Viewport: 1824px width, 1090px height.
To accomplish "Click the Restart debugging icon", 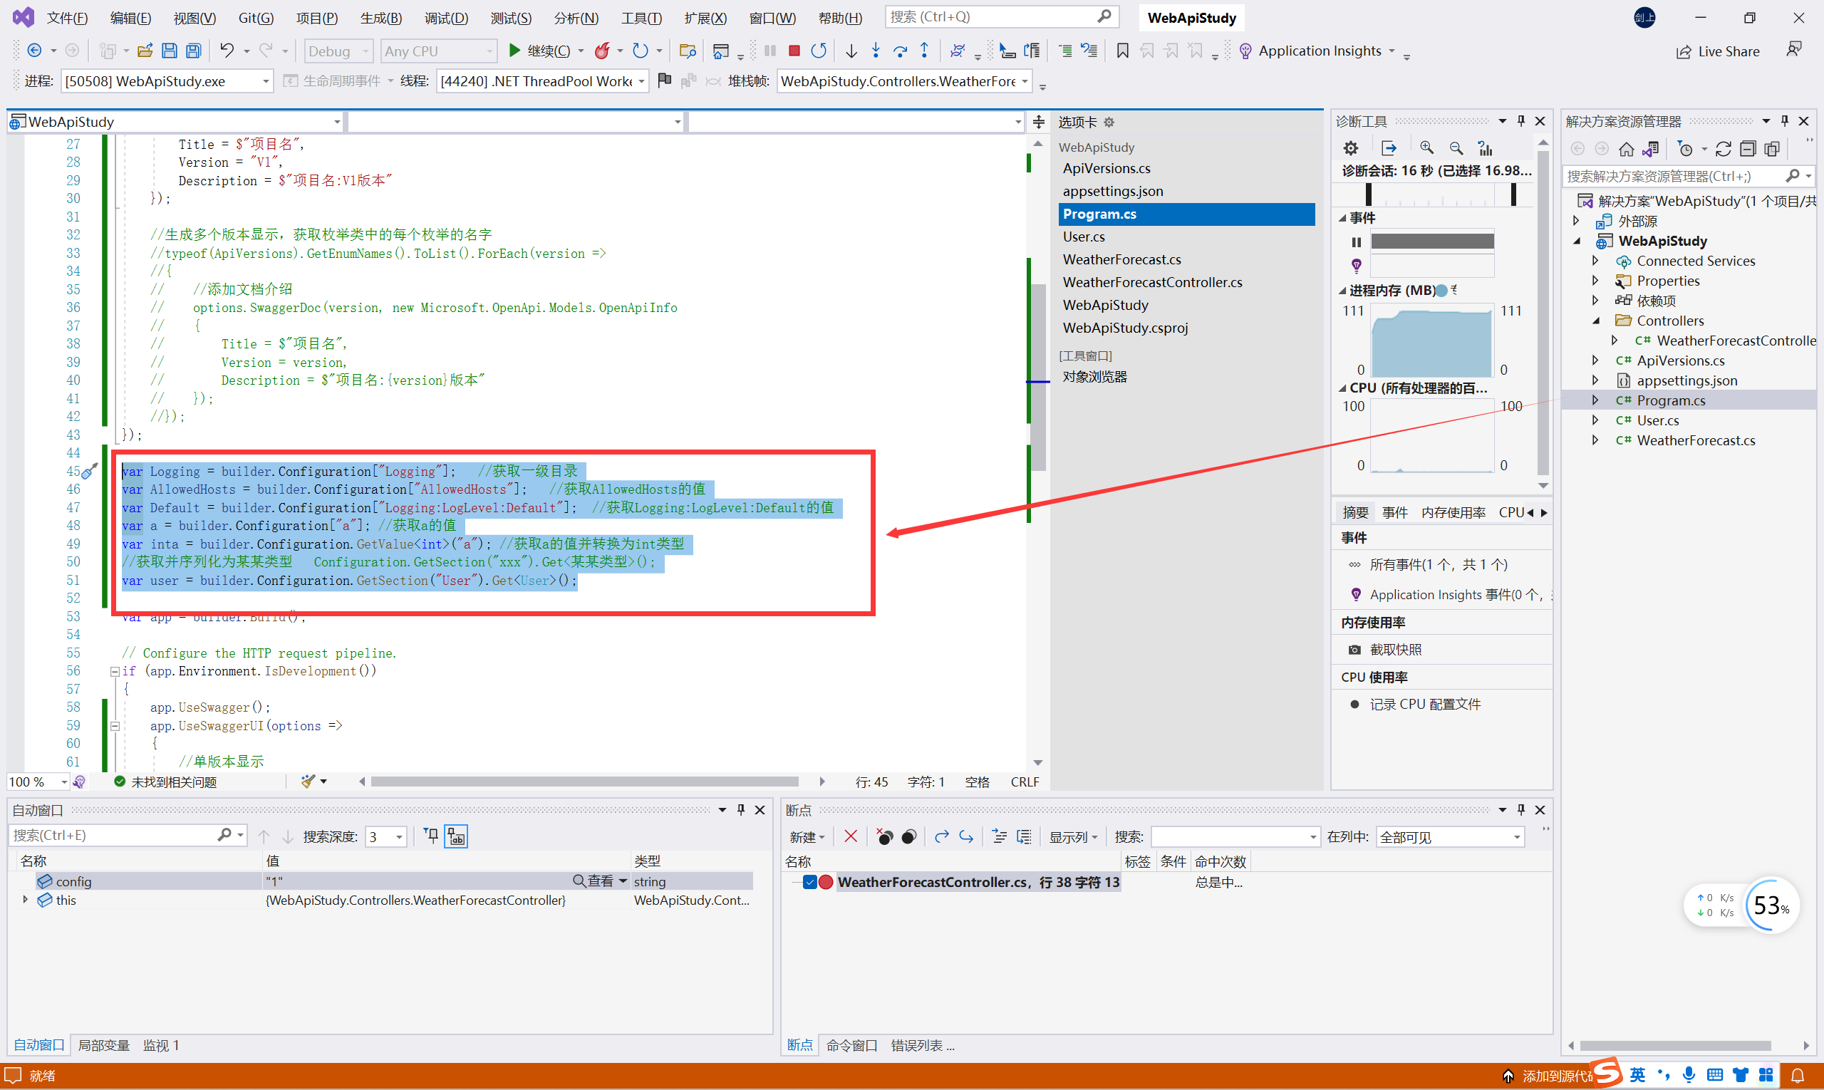I will point(819,51).
